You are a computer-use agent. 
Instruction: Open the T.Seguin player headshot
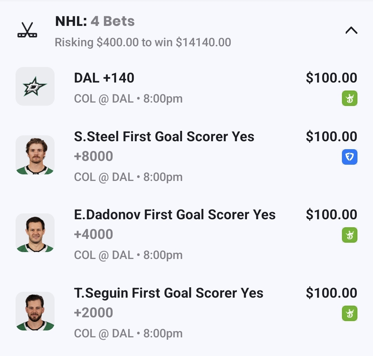click(x=35, y=311)
